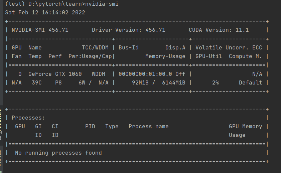Click the Pwr:Usage/Cap header
281x173 pixels.
[90, 56]
